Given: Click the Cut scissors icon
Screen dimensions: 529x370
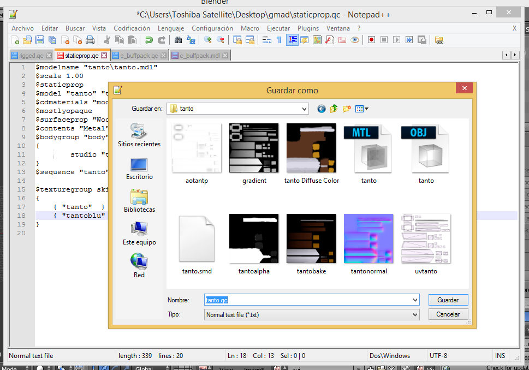Looking at the screenshot, I should [x=107, y=40].
